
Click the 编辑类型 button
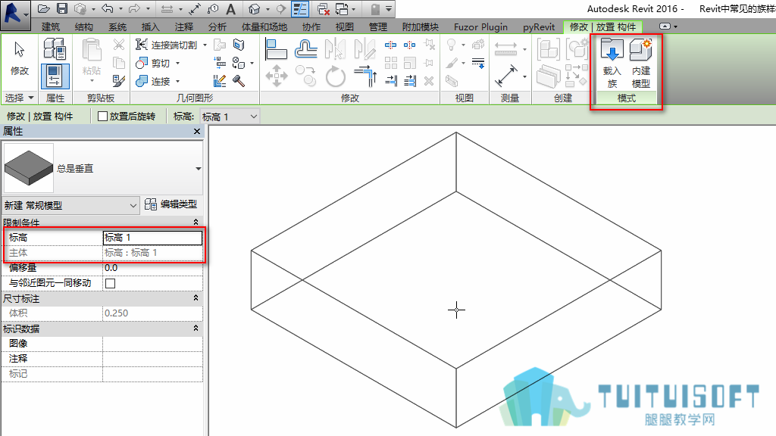[171, 204]
